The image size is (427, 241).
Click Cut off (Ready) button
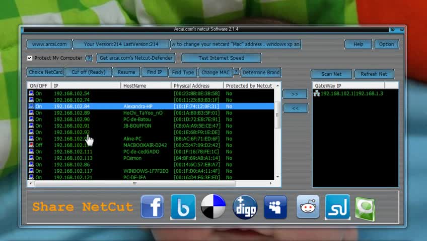pos(89,72)
